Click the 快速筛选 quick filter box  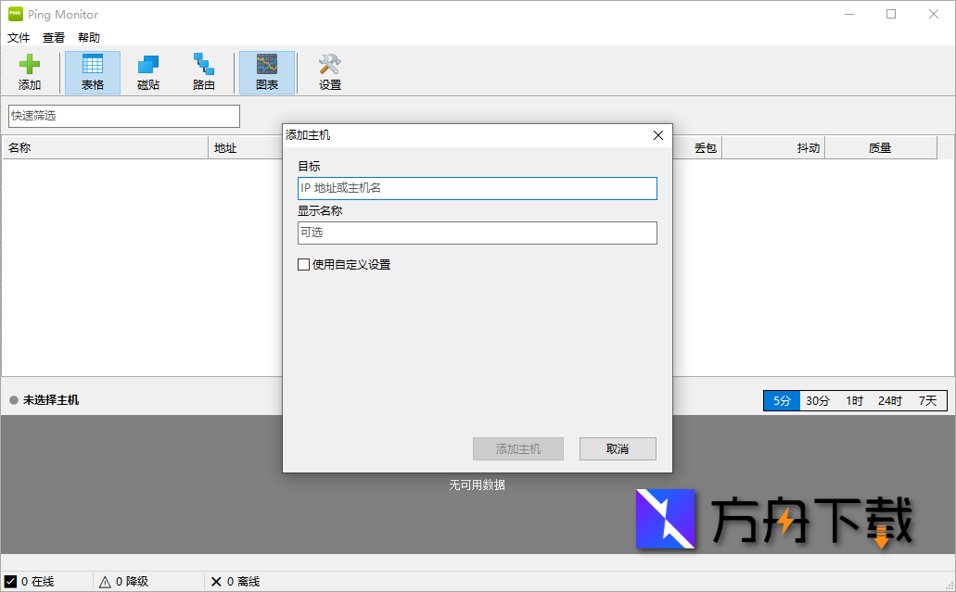[x=123, y=116]
